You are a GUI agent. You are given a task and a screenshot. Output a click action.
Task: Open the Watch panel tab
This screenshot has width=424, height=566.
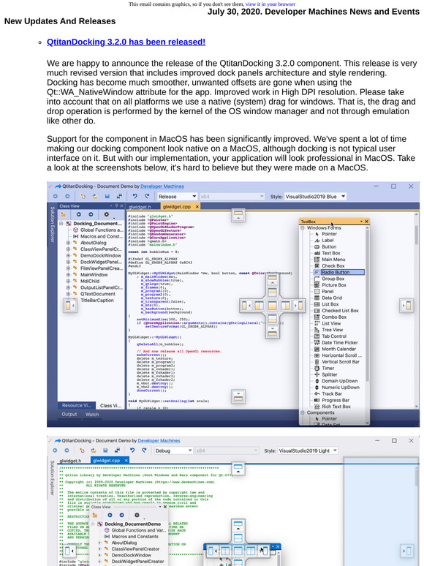point(92,415)
